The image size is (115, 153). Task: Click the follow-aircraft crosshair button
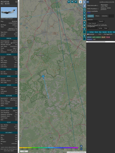[84, 9]
